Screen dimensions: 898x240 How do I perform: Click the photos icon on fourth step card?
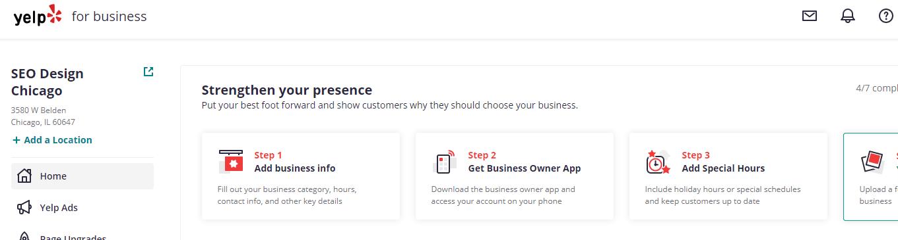pyautogui.click(x=872, y=162)
